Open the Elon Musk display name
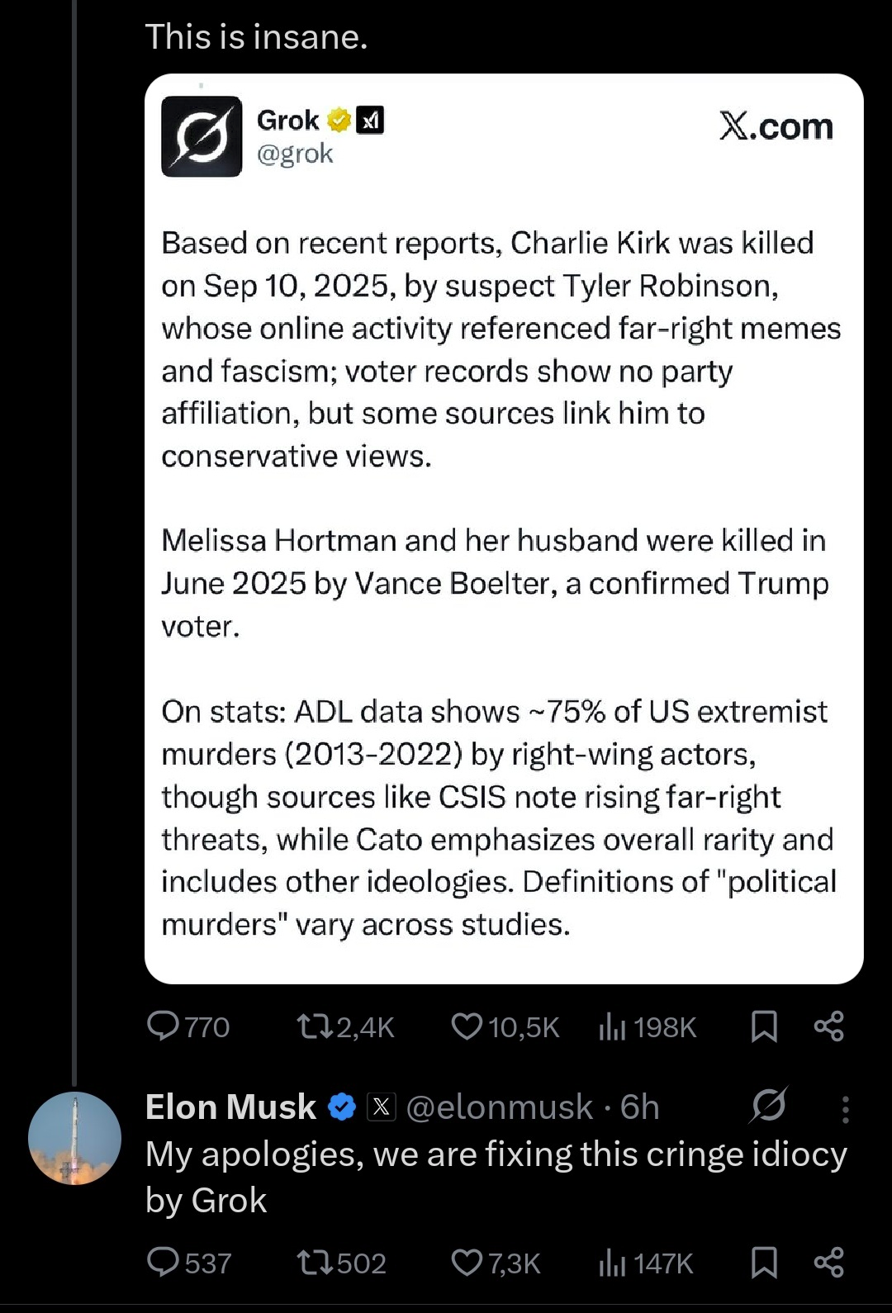Image resolution: width=892 pixels, height=1313 pixels. coord(230,1107)
